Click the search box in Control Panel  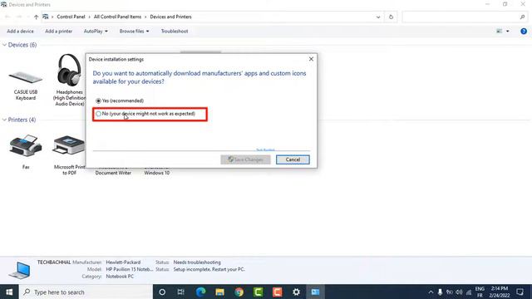465,17
